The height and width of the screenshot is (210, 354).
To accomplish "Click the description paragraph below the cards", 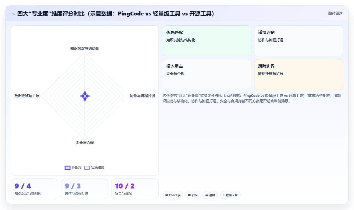I will pyautogui.click(x=252, y=98).
